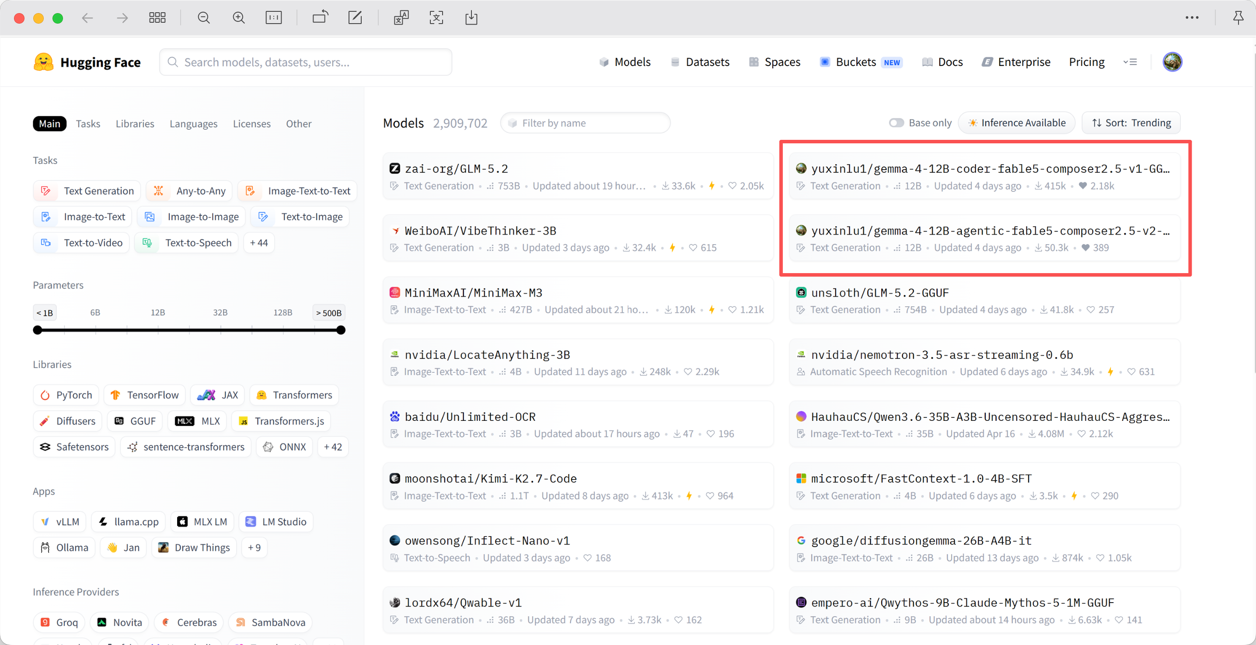Click the unsloth organization avatar
This screenshot has height=645, width=1256.
(x=801, y=293)
